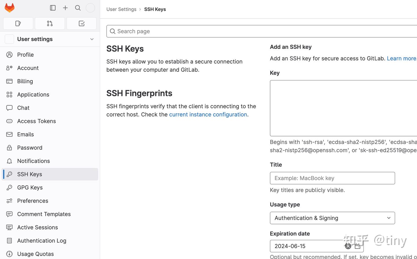
Task: Click the user avatar circle
Action: point(90,8)
